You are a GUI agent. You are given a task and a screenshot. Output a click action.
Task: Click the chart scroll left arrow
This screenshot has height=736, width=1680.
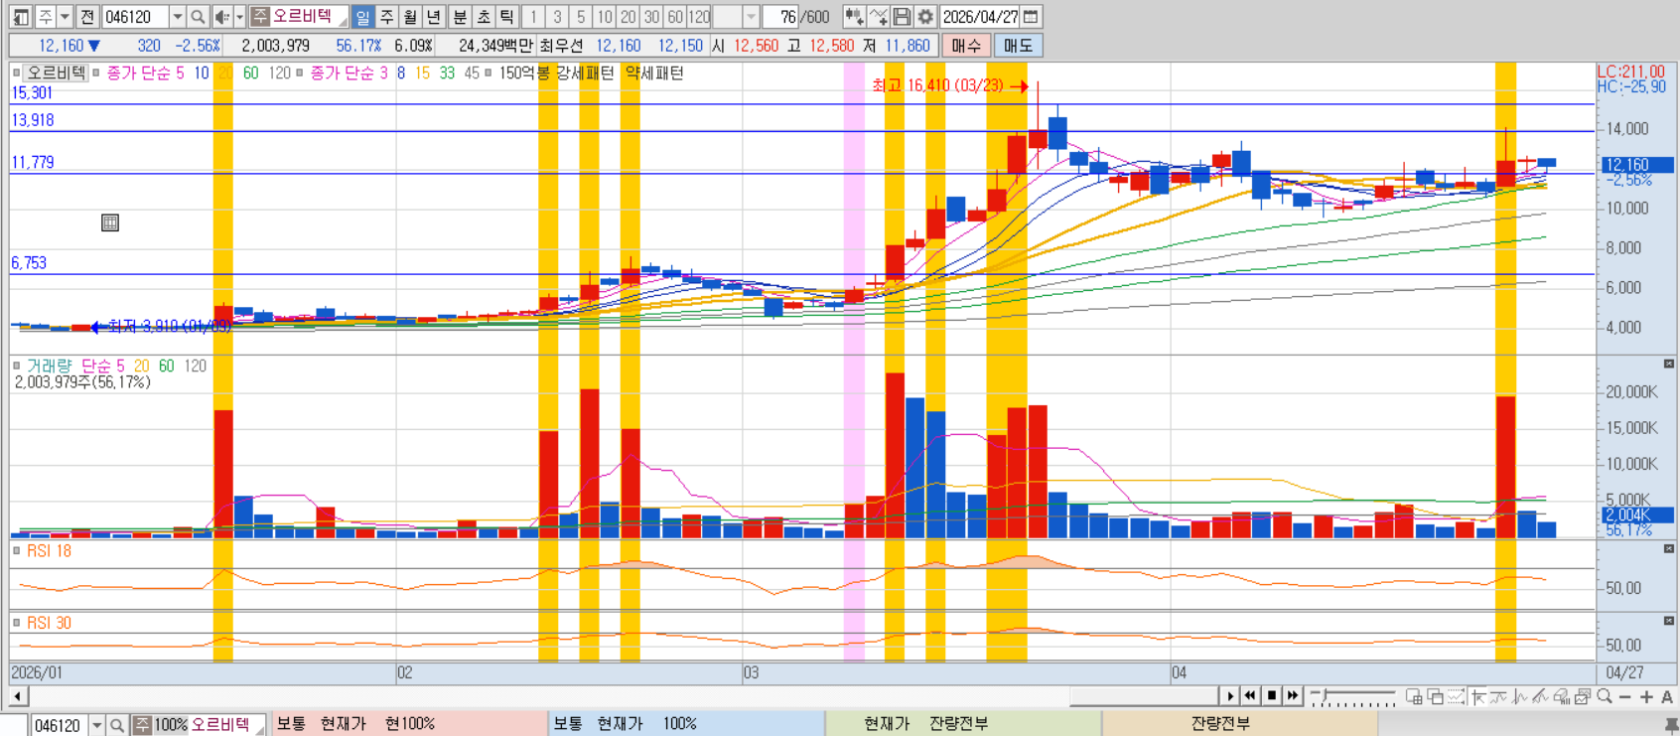click(17, 696)
